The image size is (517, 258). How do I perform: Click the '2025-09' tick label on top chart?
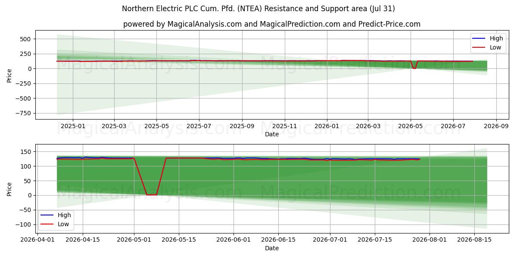coord(242,126)
